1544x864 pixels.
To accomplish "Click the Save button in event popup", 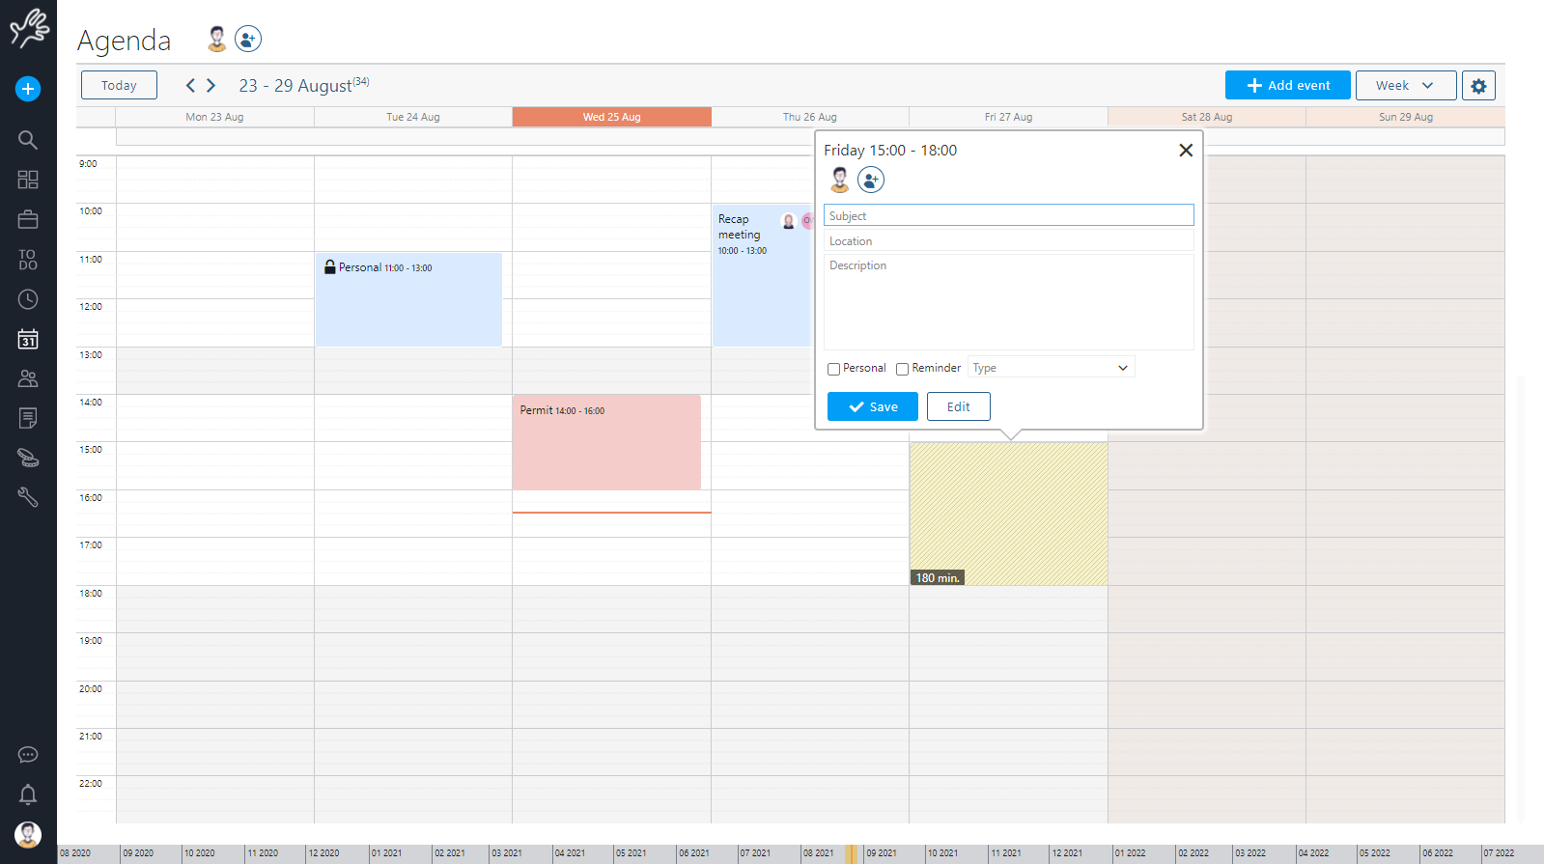I will pos(872,406).
